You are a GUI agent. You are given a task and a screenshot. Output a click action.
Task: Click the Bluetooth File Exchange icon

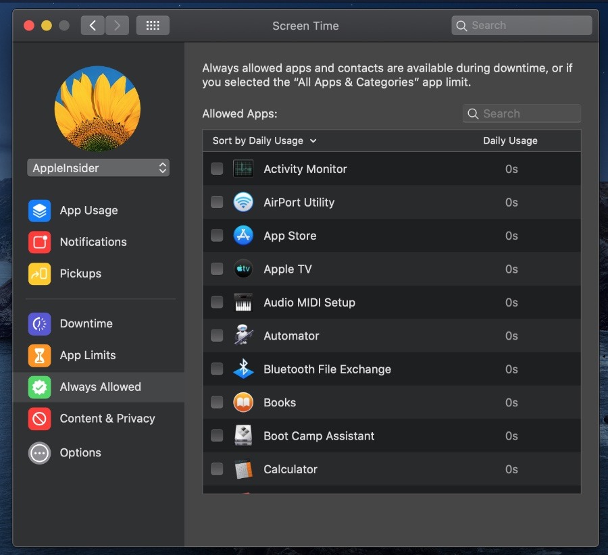[x=243, y=369]
